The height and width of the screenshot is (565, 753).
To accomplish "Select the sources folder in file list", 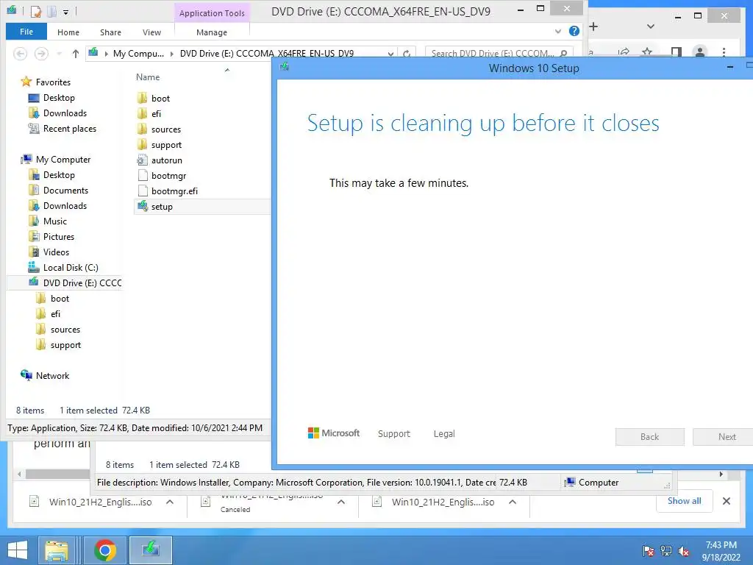I will tap(165, 129).
